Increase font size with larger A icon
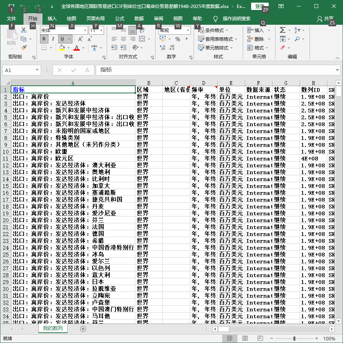 pos(80,39)
